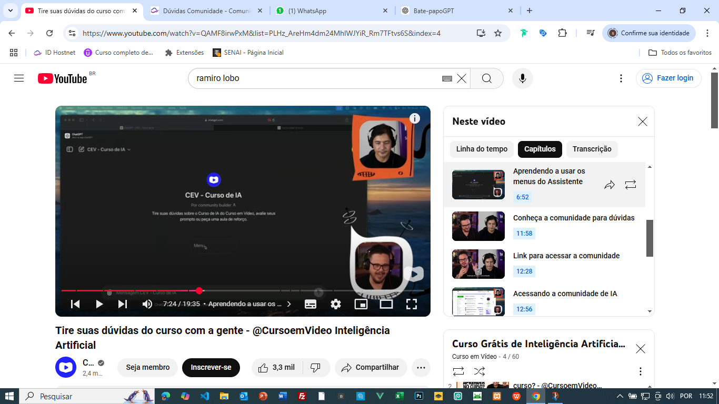
Task: Select the Linha do tempo tab
Action: (x=482, y=149)
